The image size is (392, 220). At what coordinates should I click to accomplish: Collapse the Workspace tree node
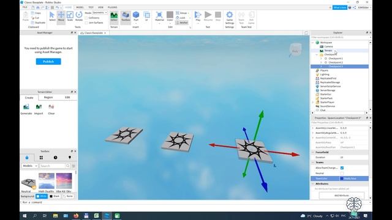[313, 43]
